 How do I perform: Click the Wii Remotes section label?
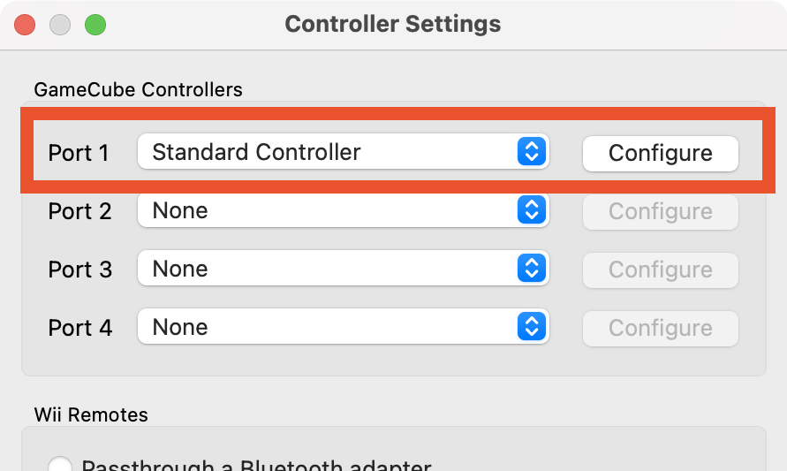click(x=91, y=414)
